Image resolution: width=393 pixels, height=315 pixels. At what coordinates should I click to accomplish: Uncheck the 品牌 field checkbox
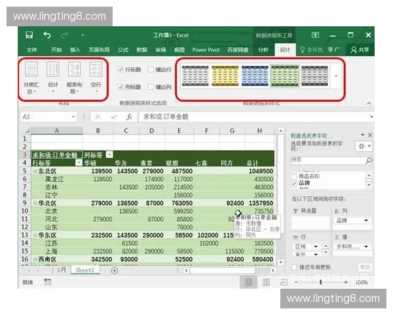point(294,183)
